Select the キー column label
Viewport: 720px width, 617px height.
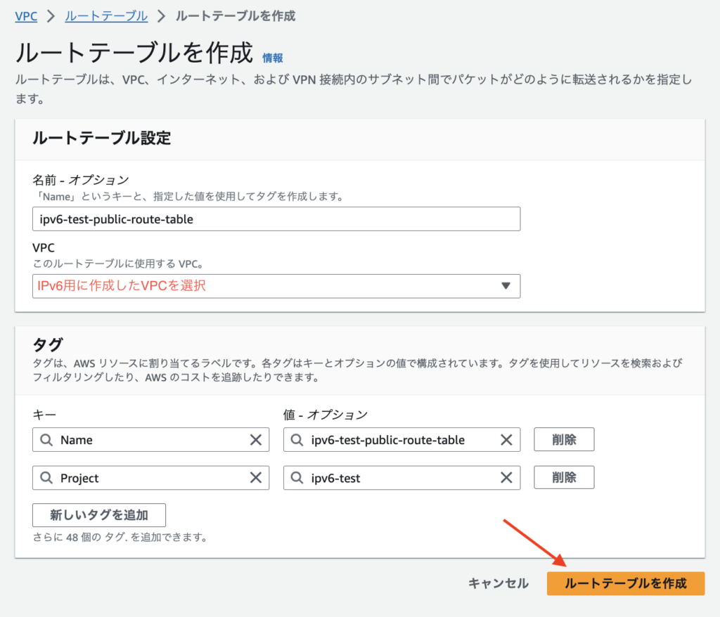(44, 415)
